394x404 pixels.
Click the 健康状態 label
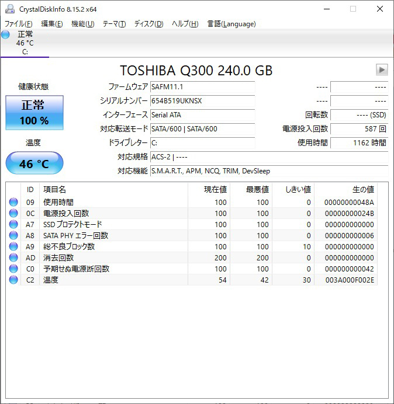pos(33,86)
